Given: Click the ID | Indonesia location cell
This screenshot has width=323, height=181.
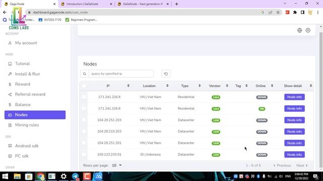Looking at the screenshot, I should 150,154.
